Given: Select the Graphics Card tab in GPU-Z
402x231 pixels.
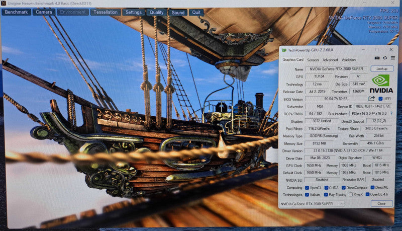Looking at the screenshot, I should [293, 59].
